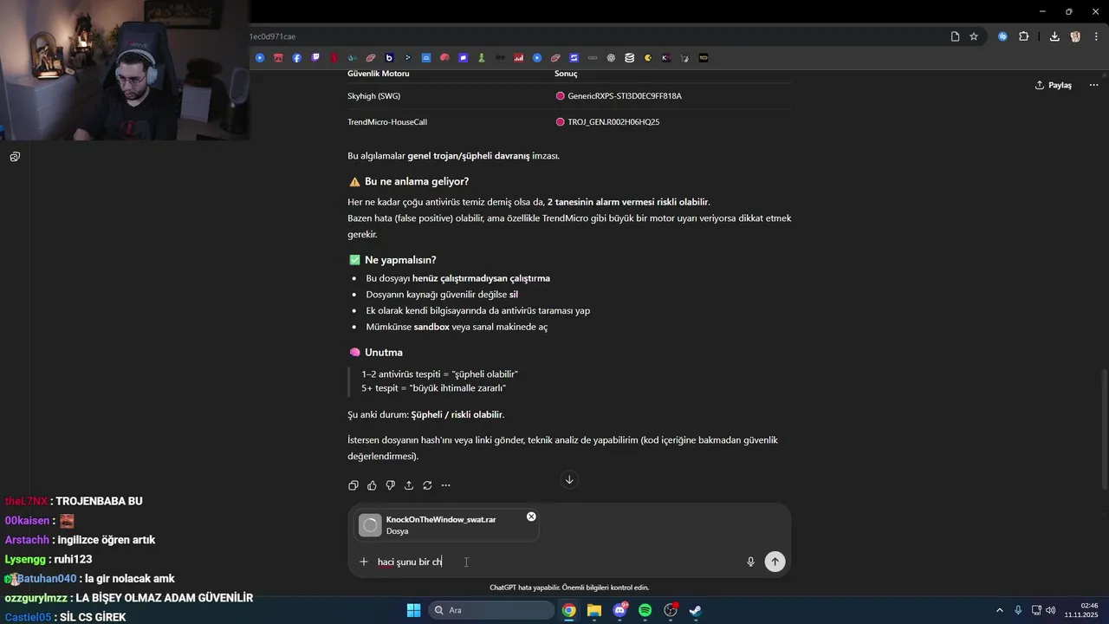The image size is (1109, 624).
Task: Start voice dictation with the microphone
Action: tap(750, 562)
